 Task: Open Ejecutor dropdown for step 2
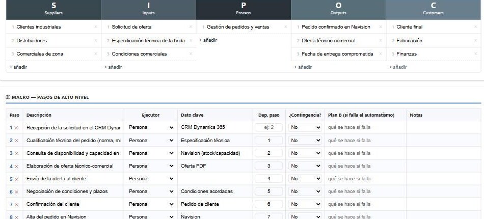pyautogui.click(x=151, y=140)
